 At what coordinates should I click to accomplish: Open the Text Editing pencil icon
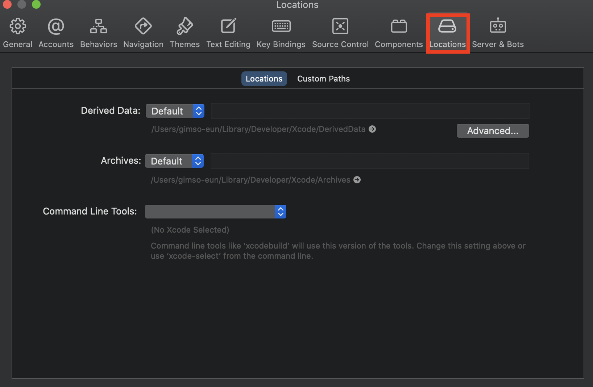229,26
